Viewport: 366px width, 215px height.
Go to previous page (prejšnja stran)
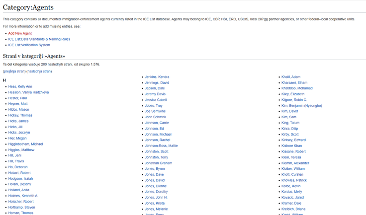[x=14, y=71]
